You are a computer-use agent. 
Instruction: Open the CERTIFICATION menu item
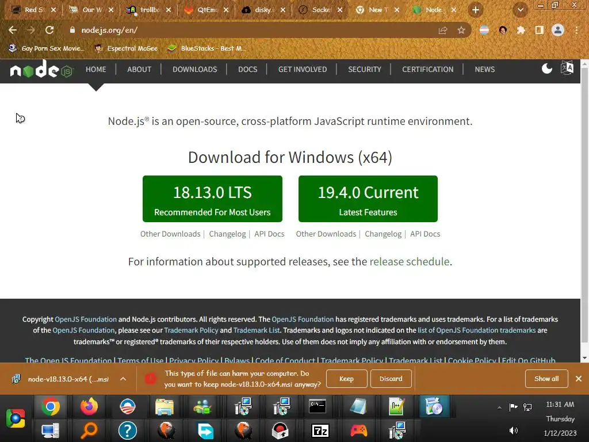pos(427,69)
